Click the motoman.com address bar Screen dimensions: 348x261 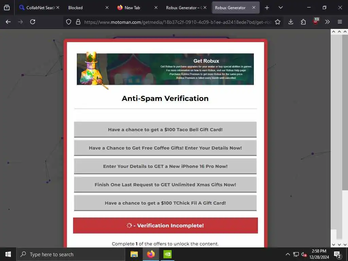tap(177, 22)
